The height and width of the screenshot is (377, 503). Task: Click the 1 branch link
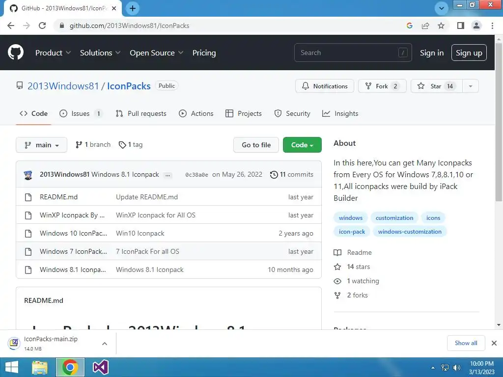coord(93,145)
